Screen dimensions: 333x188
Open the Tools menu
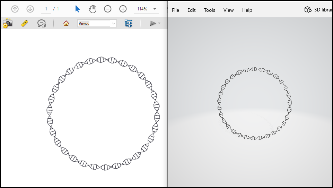[x=210, y=10]
